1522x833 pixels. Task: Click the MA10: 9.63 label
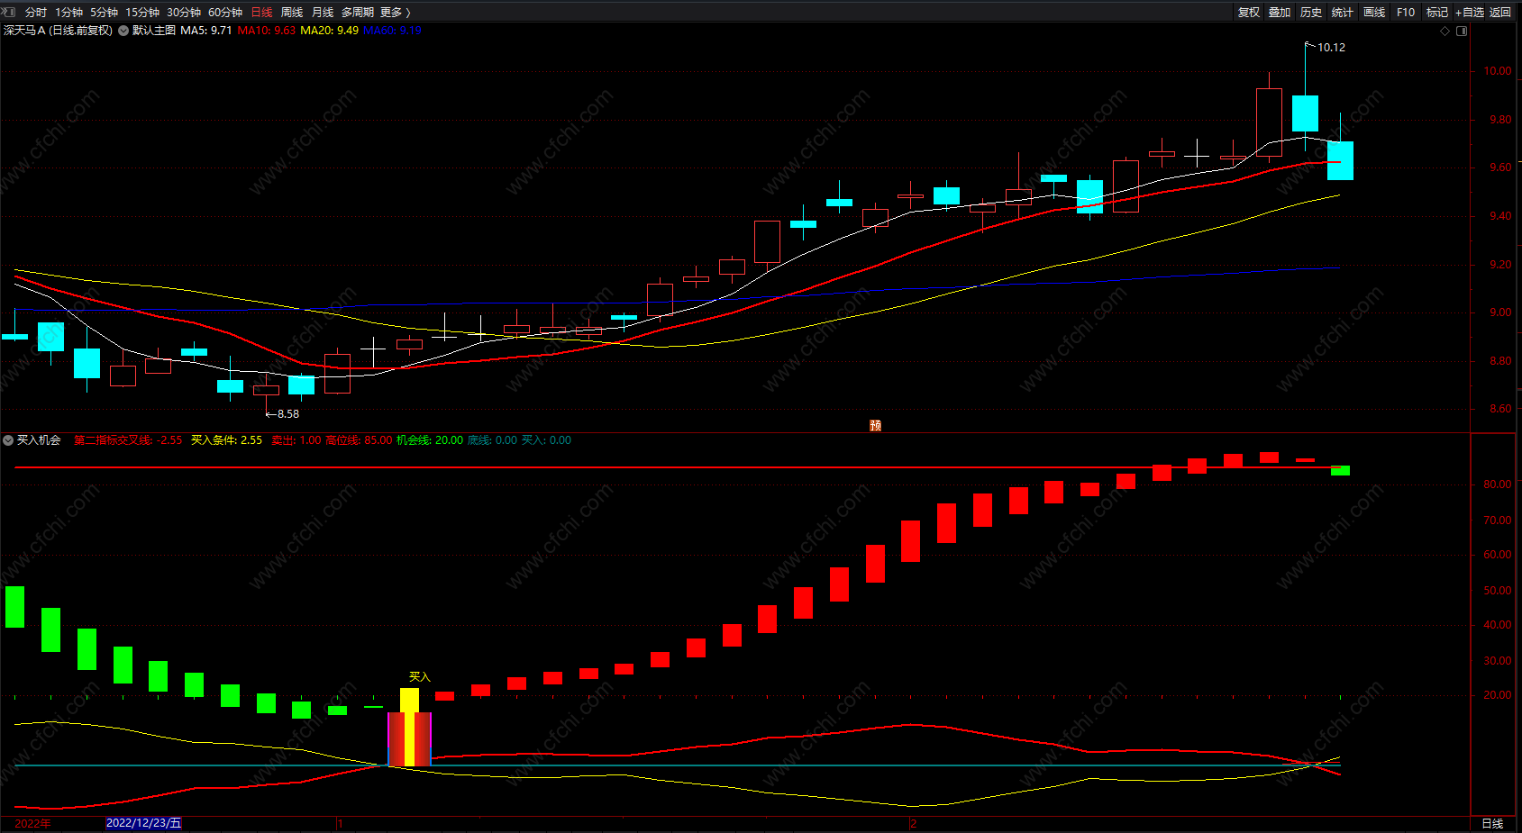267,31
